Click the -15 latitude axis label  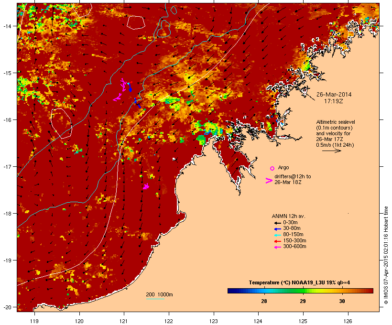click(7, 73)
